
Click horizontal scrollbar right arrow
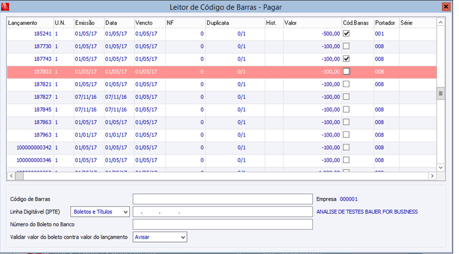pyautogui.click(x=432, y=176)
